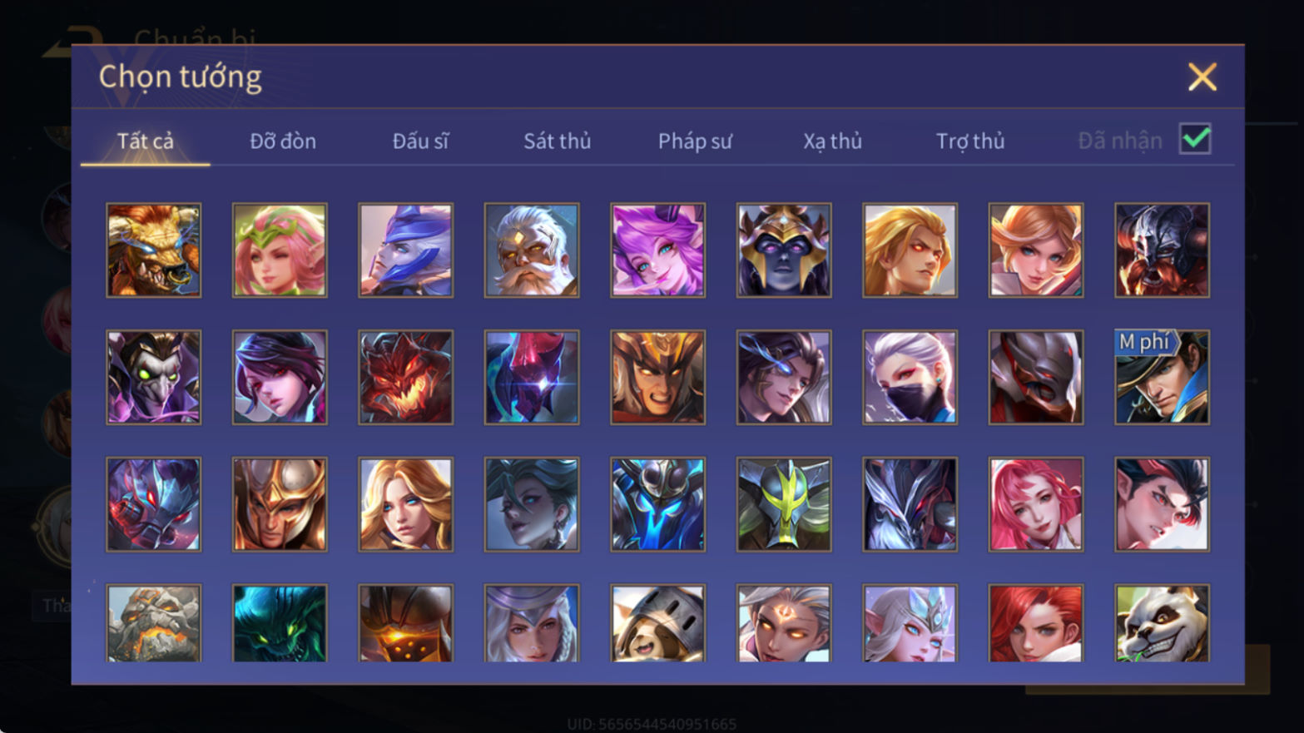Image resolution: width=1304 pixels, height=733 pixels.
Task: Select the rock golem hero portrait
Action: pos(154,623)
